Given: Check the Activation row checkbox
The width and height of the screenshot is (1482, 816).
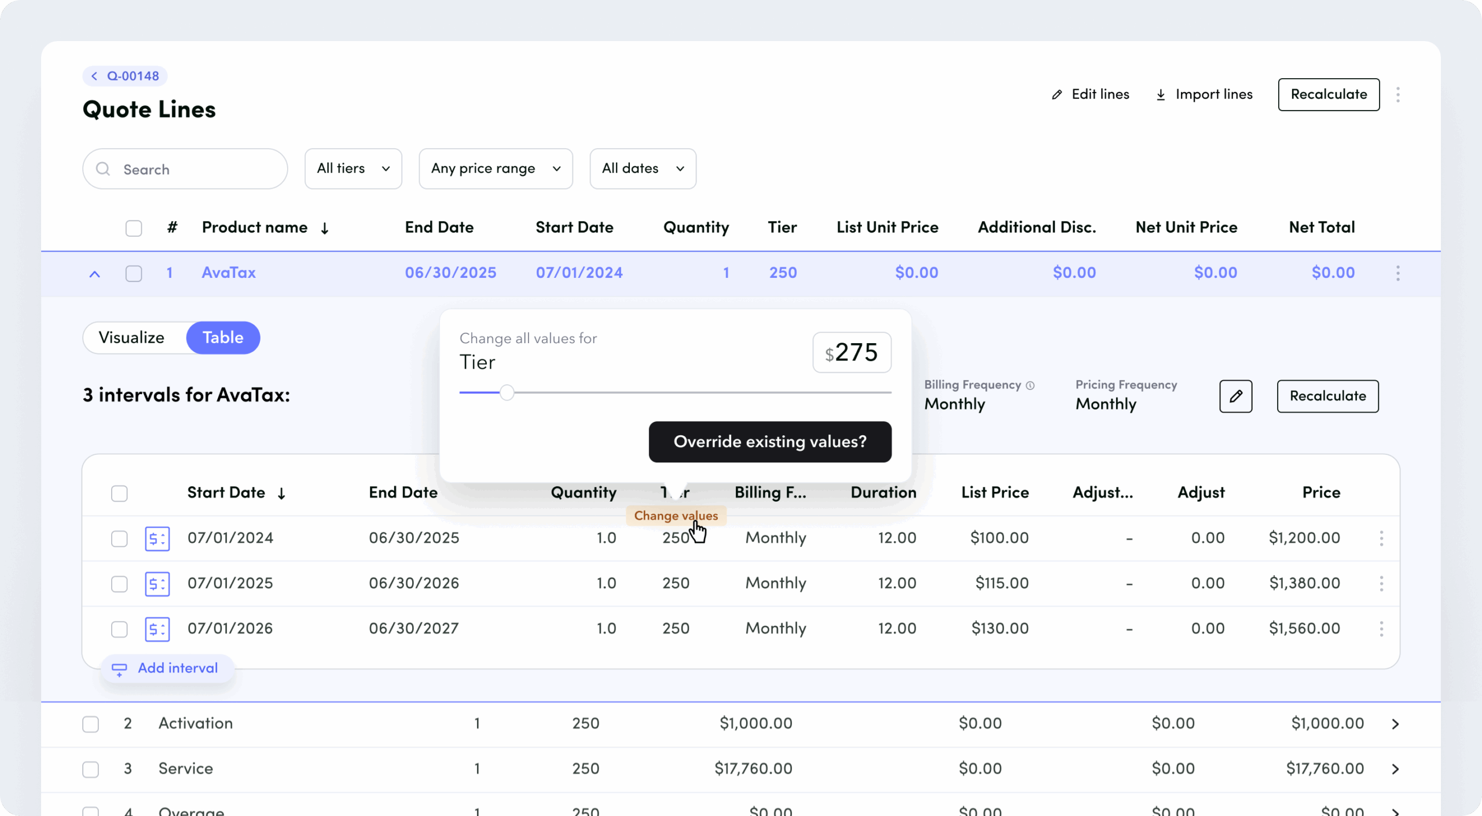Looking at the screenshot, I should [91, 724].
